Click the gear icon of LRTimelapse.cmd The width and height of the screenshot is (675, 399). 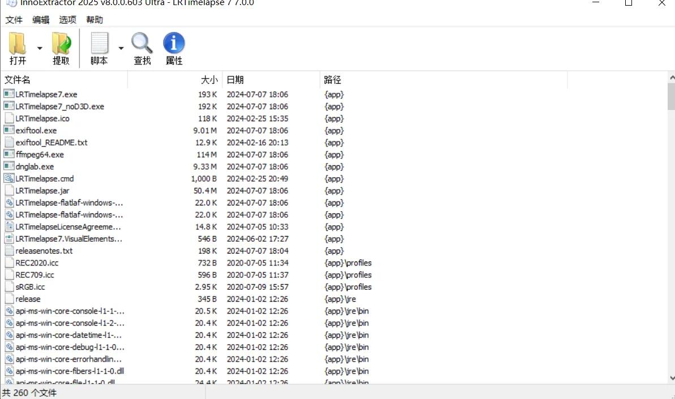(8, 178)
